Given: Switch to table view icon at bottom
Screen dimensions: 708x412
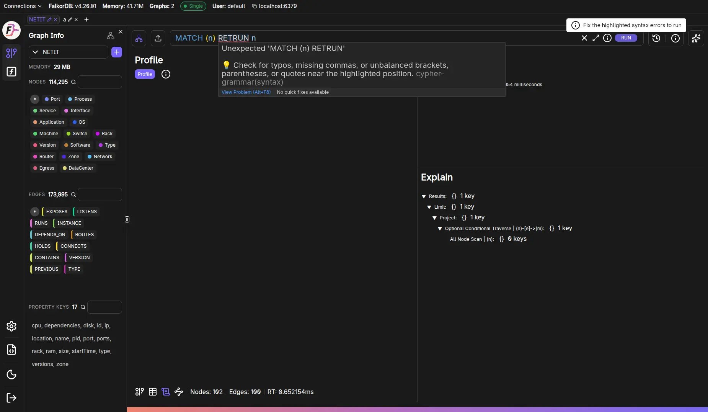Looking at the screenshot, I should (153, 392).
